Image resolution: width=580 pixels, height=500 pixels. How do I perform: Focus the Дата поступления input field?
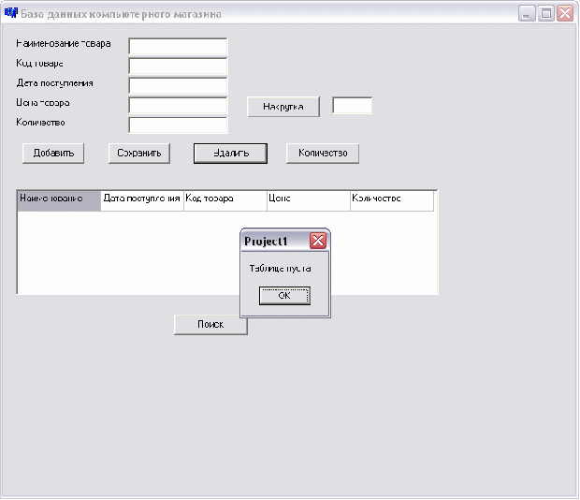pyautogui.click(x=178, y=85)
